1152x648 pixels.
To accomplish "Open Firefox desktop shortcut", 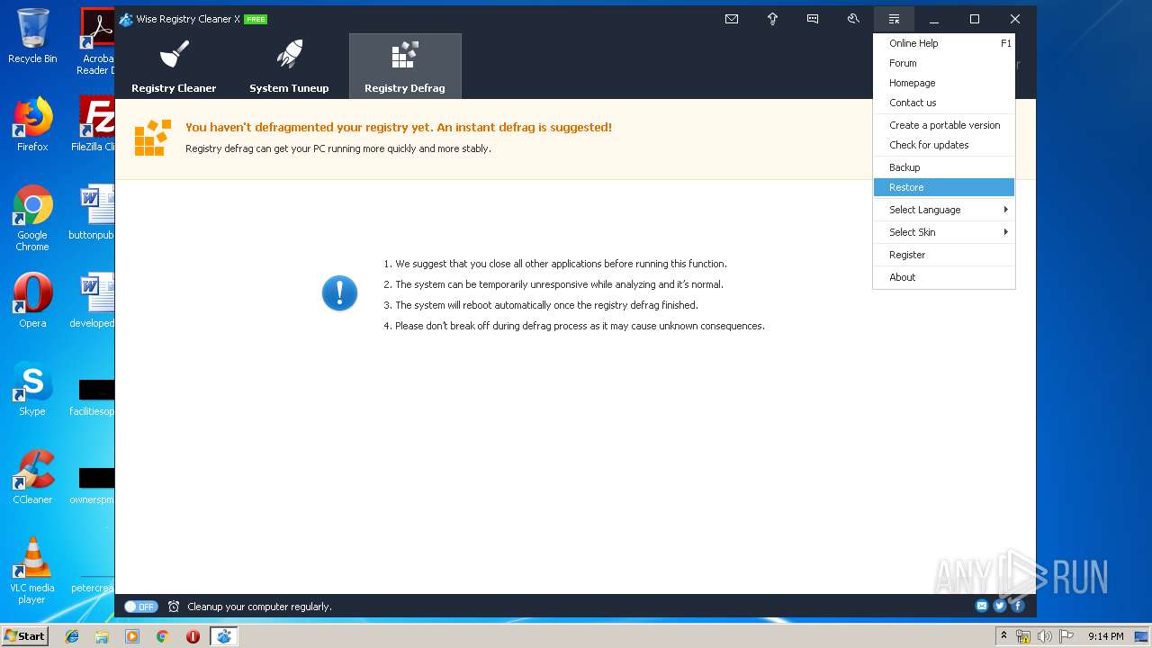I will [32, 124].
